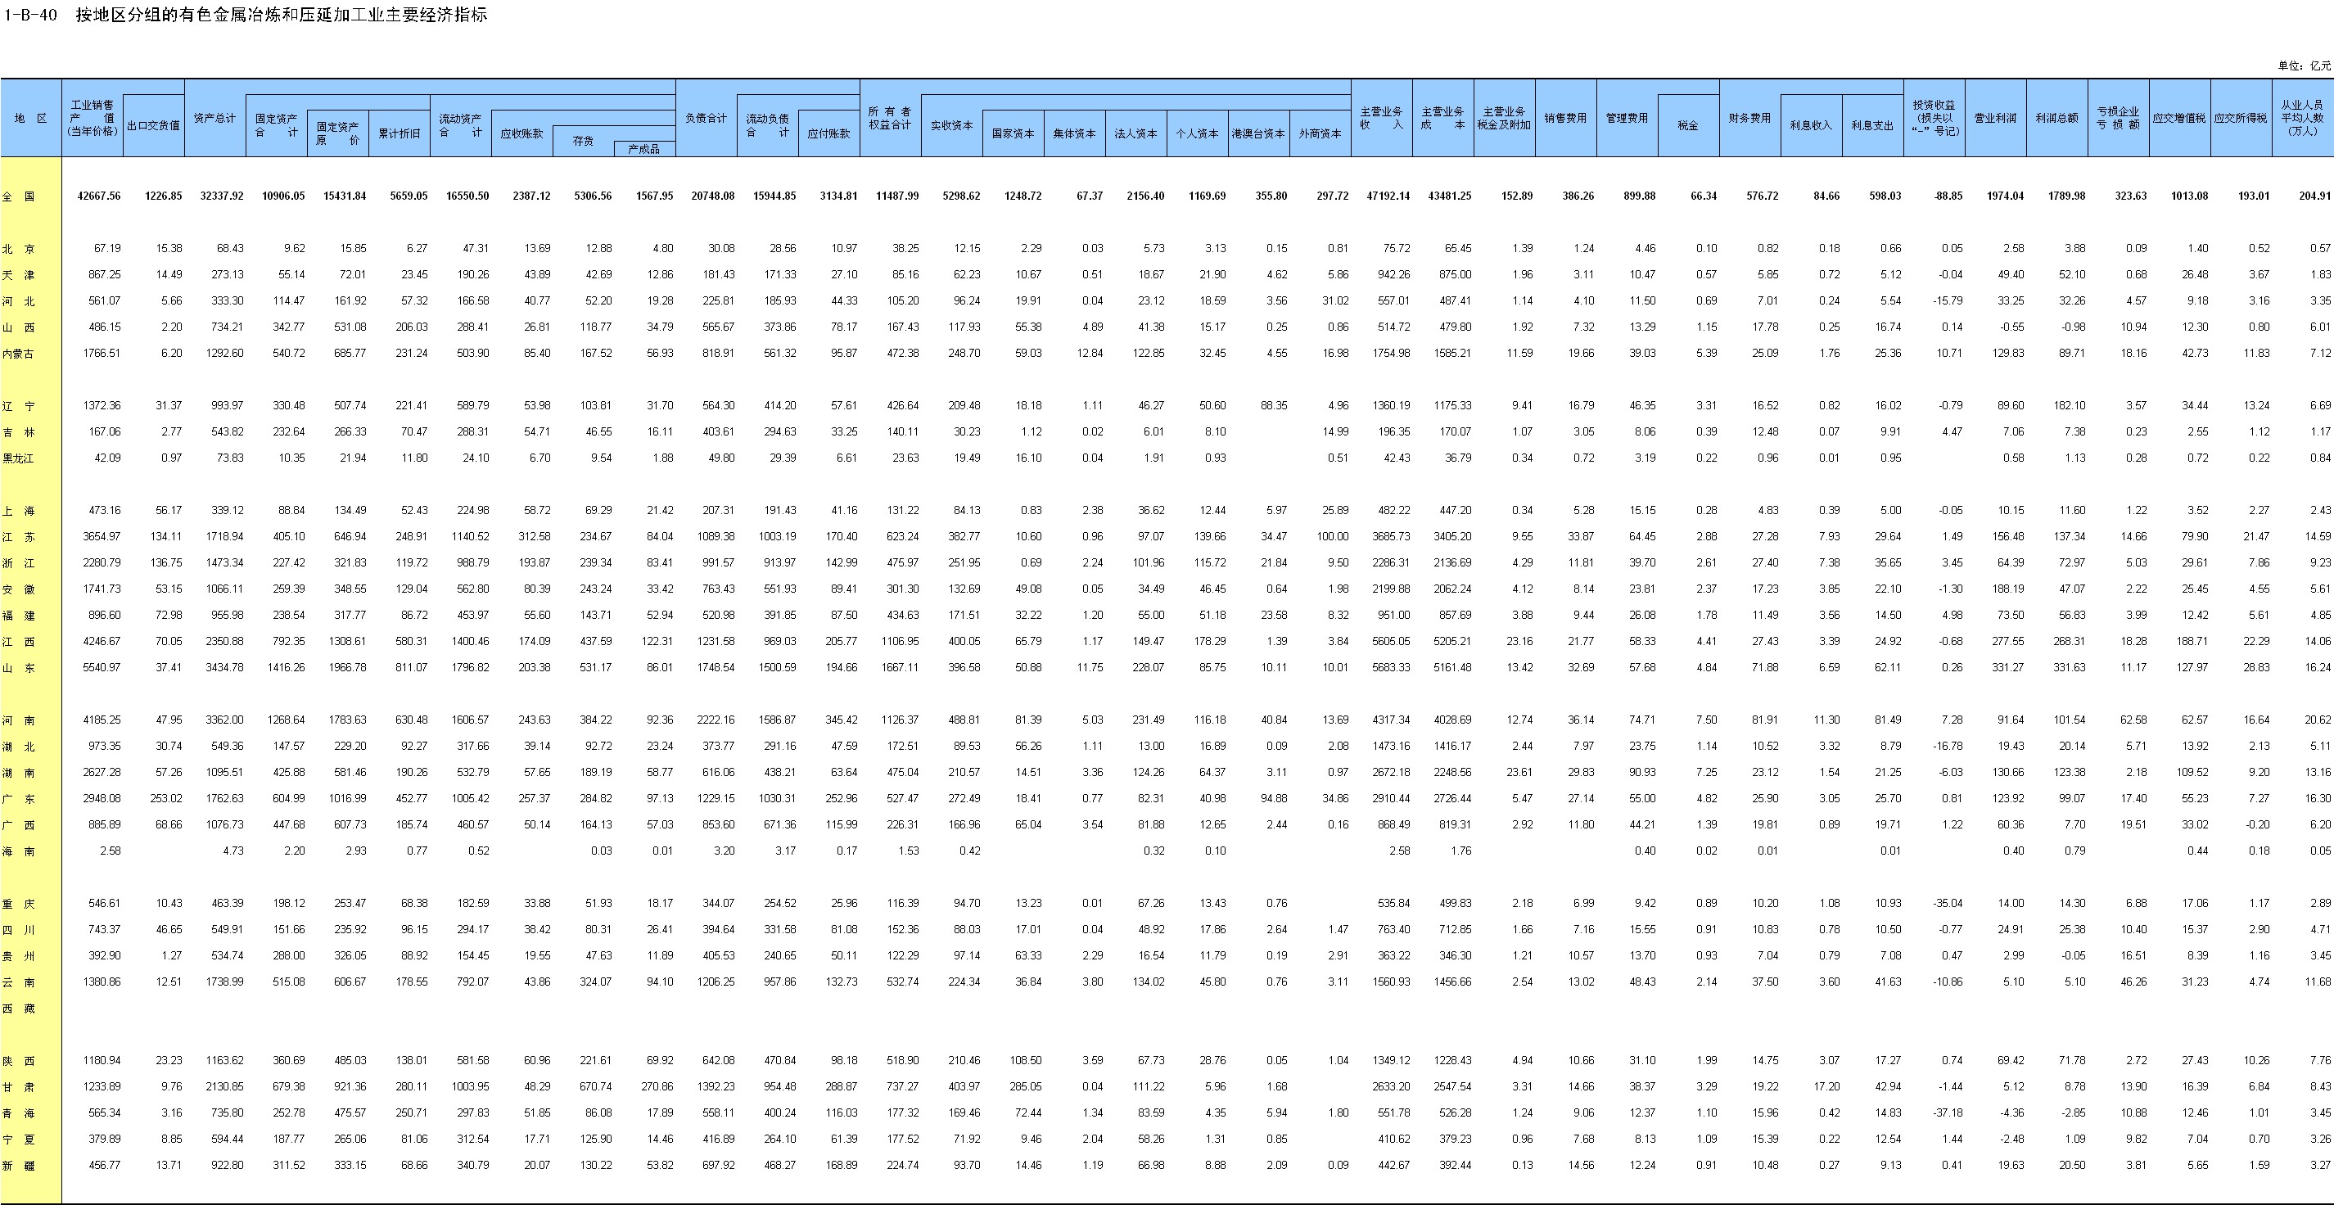Viewport: 2334px width, 1205px height.
Task: Select the '地区' column header
Action: [31, 119]
